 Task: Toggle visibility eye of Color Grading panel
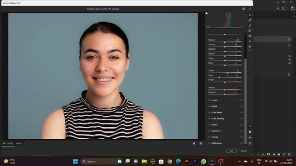tap(241, 119)
